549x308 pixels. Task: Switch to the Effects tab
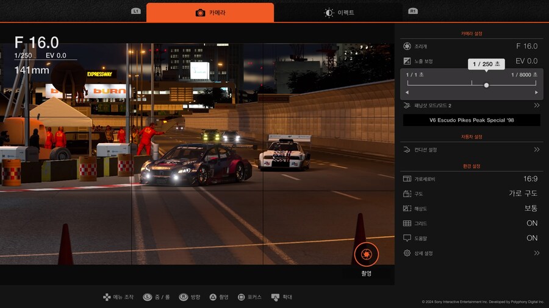pyautogui.click(x=339, y=12)
